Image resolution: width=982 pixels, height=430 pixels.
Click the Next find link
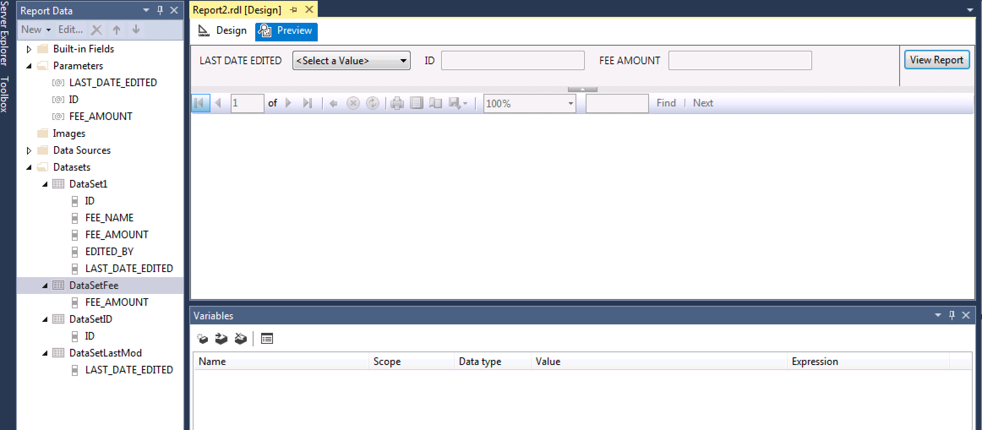[x=703, y=103]
